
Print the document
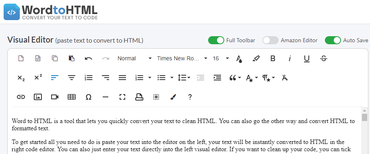[x=139, y=97]
